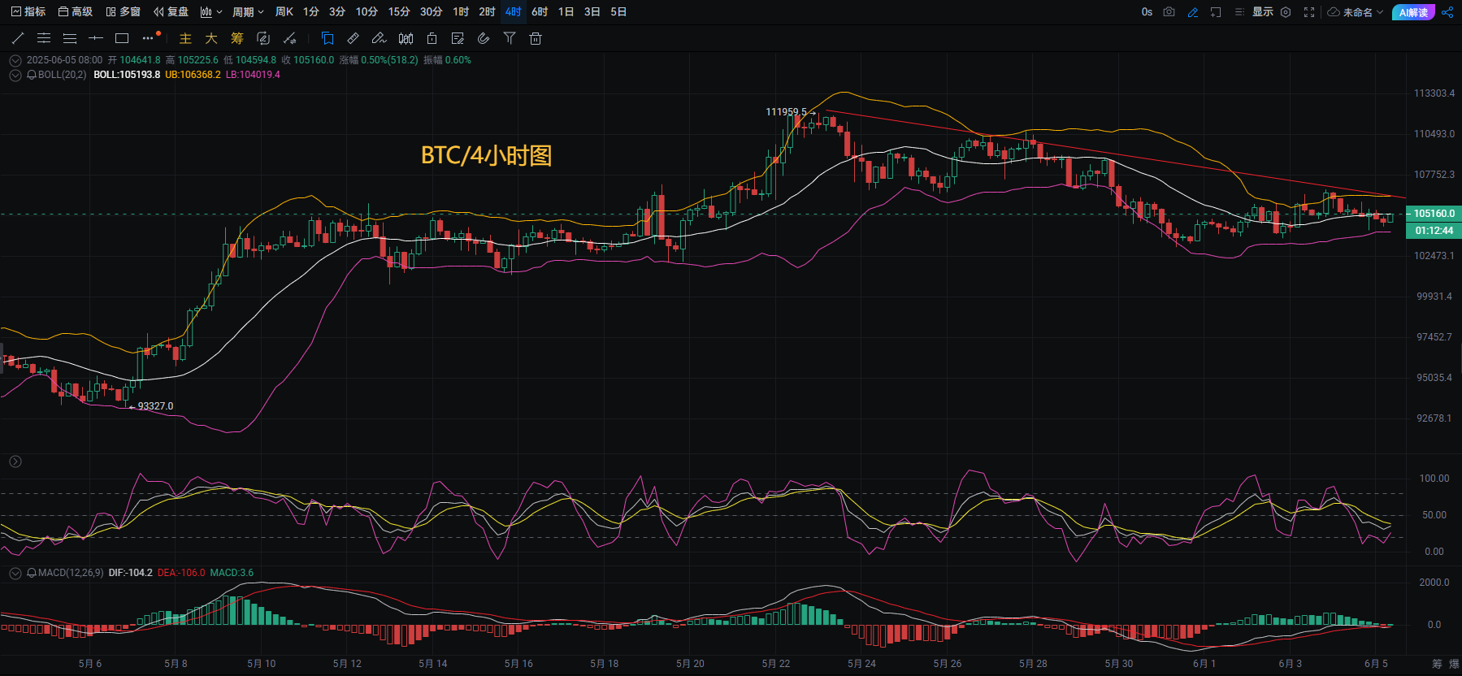Screen dimensions: 1462x676
Task: Choose the three horizontal lines tool
Action: tap(70, 38)
